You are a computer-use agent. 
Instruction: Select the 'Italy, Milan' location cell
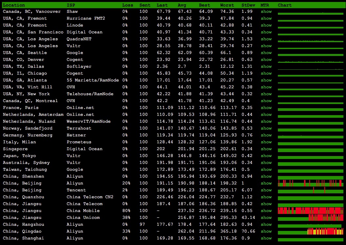19,142
